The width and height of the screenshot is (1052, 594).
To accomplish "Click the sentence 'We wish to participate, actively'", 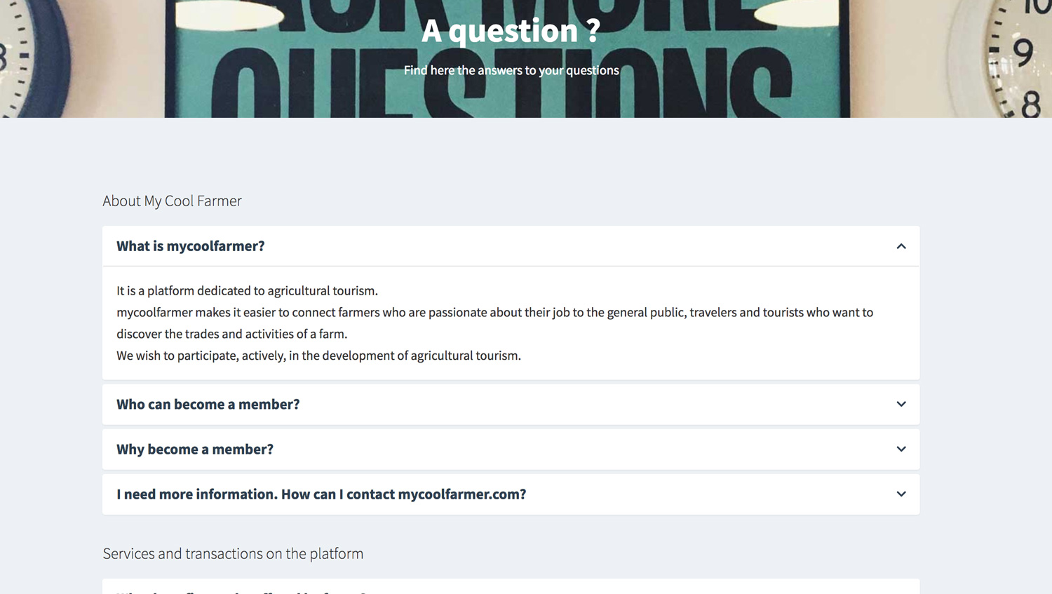I will pos(318,356).
